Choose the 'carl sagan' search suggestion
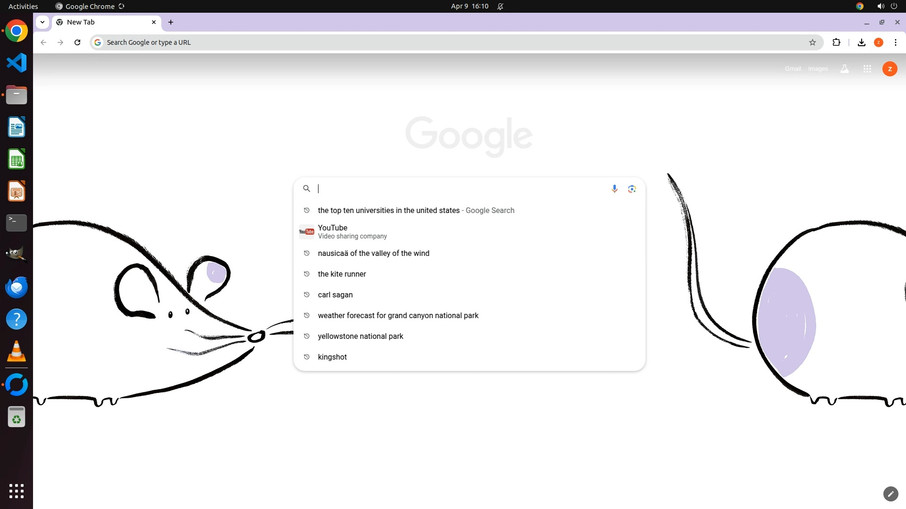The width and height of the screenshot is (906, 509). [335, 295]
